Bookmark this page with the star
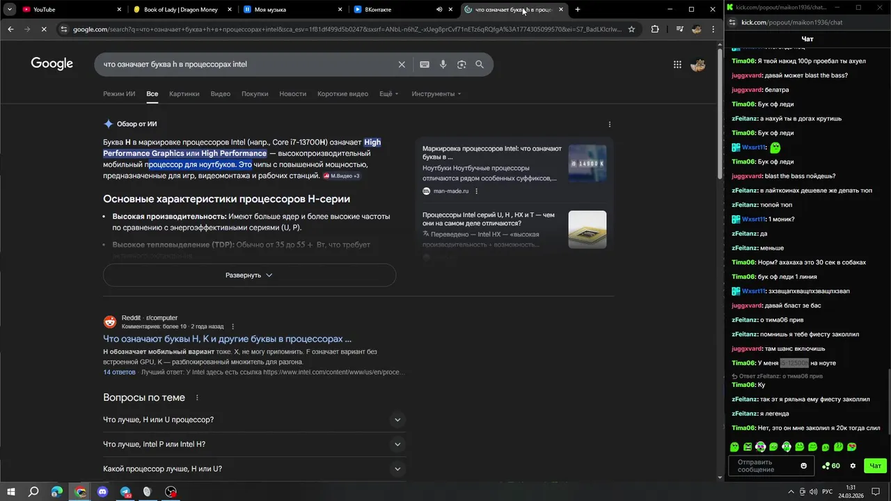This screenshot has height=501, width=891. 631,29
